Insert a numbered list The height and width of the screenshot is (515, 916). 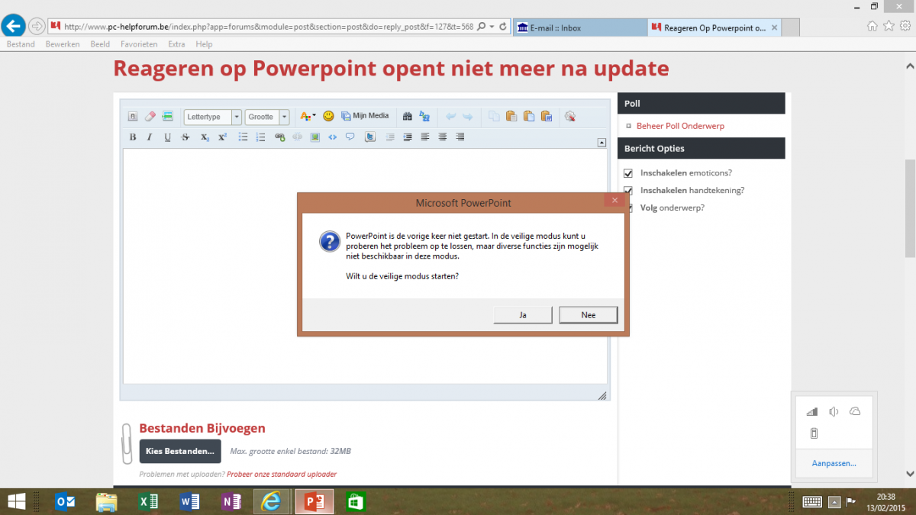260,137
